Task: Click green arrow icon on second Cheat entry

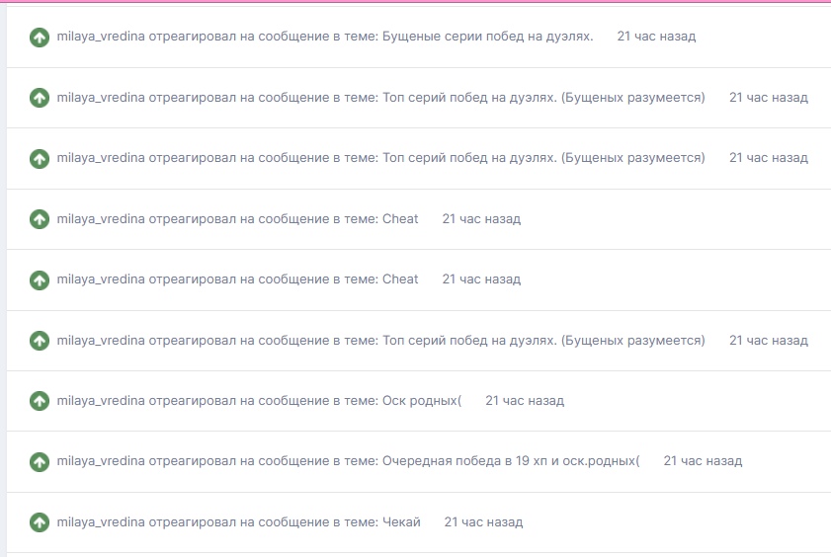Action: 40,280
